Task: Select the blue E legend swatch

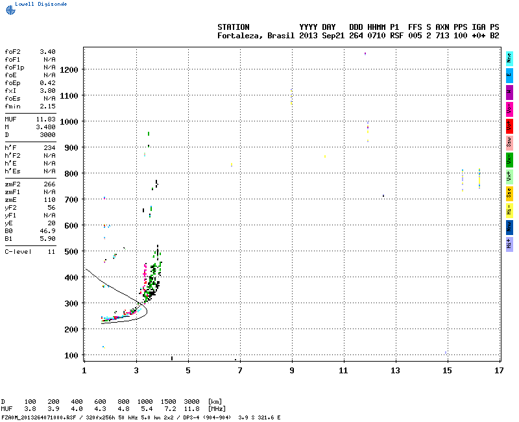Action: click(509, 75)
